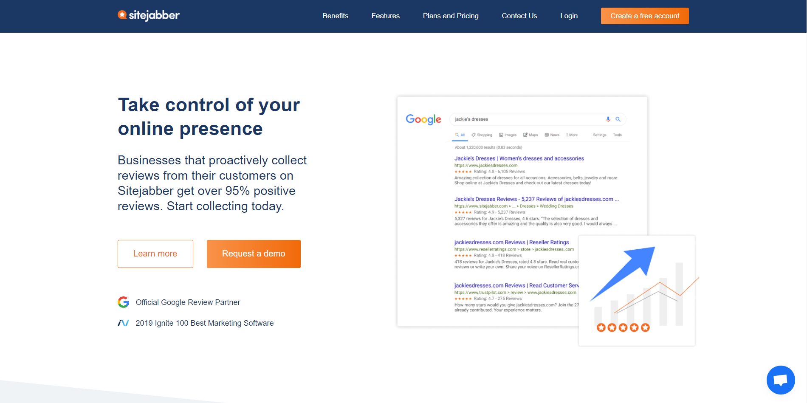Click the Sitejabber logo
Image resolution: width=807 pixels, height=403 pixels.
tap(149, 15)
